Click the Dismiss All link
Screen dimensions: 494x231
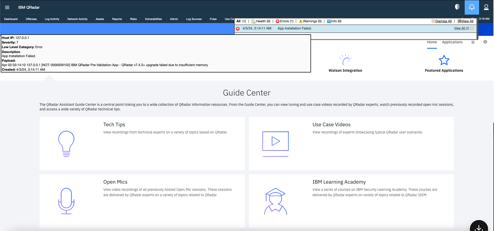pos(444,21)
